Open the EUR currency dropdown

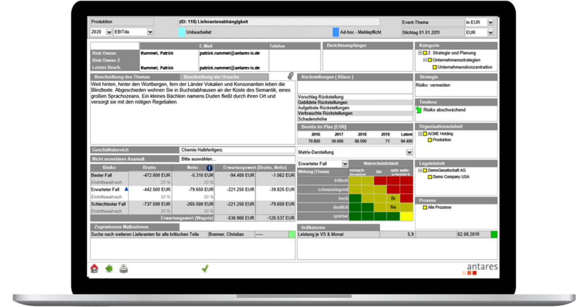pyautogui.click(x=490, y=32)
